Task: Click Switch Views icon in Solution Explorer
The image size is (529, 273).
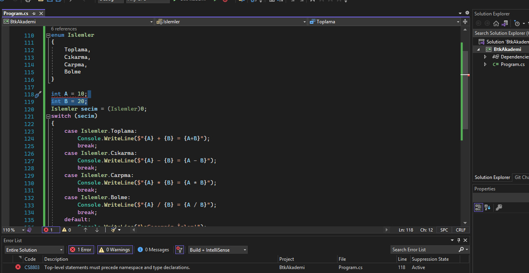Action: coord(505,23)
